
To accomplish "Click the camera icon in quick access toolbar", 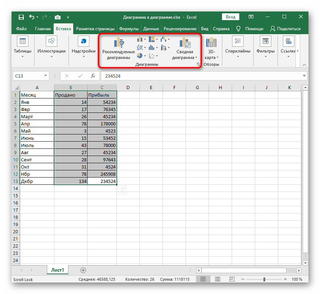I will 57,17.
